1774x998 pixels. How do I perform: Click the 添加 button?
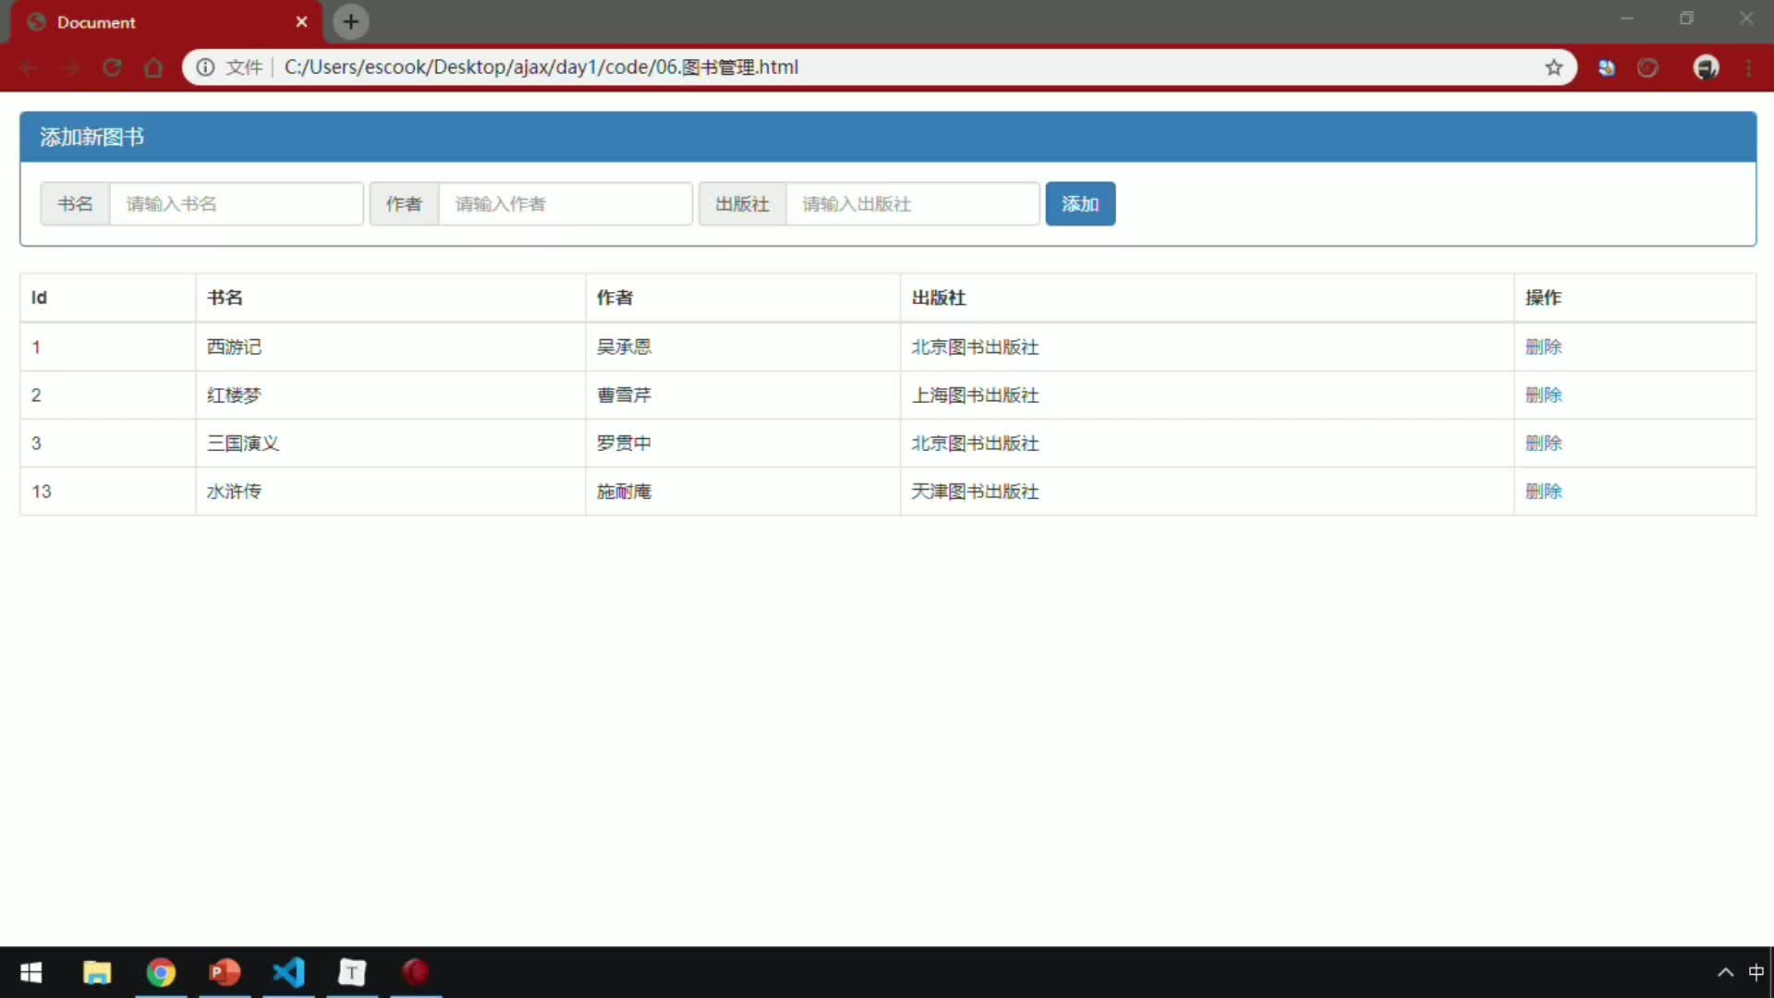tap(1080, 204)
